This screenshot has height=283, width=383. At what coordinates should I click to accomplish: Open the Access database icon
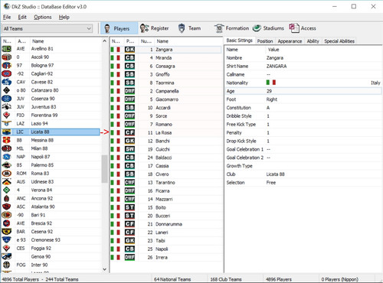point(294,28)
